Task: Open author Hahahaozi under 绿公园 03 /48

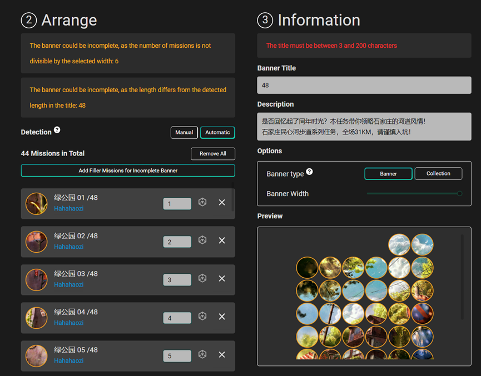Action: click(69, 285)
